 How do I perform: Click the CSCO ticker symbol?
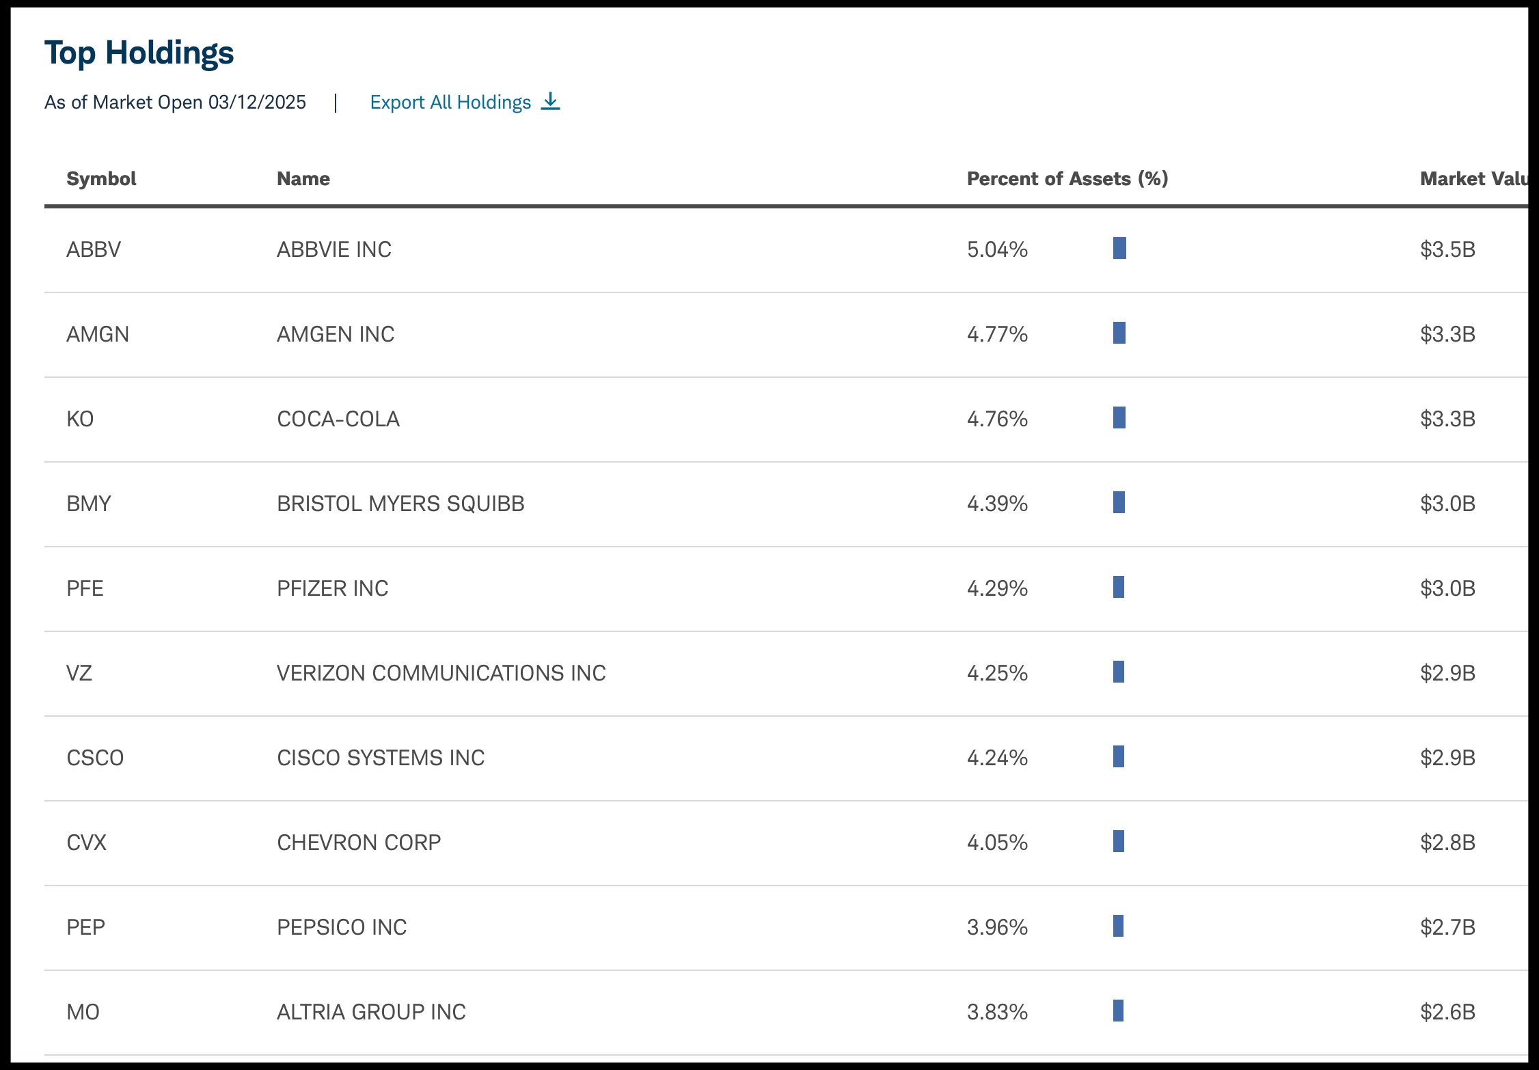click(95, 758)
